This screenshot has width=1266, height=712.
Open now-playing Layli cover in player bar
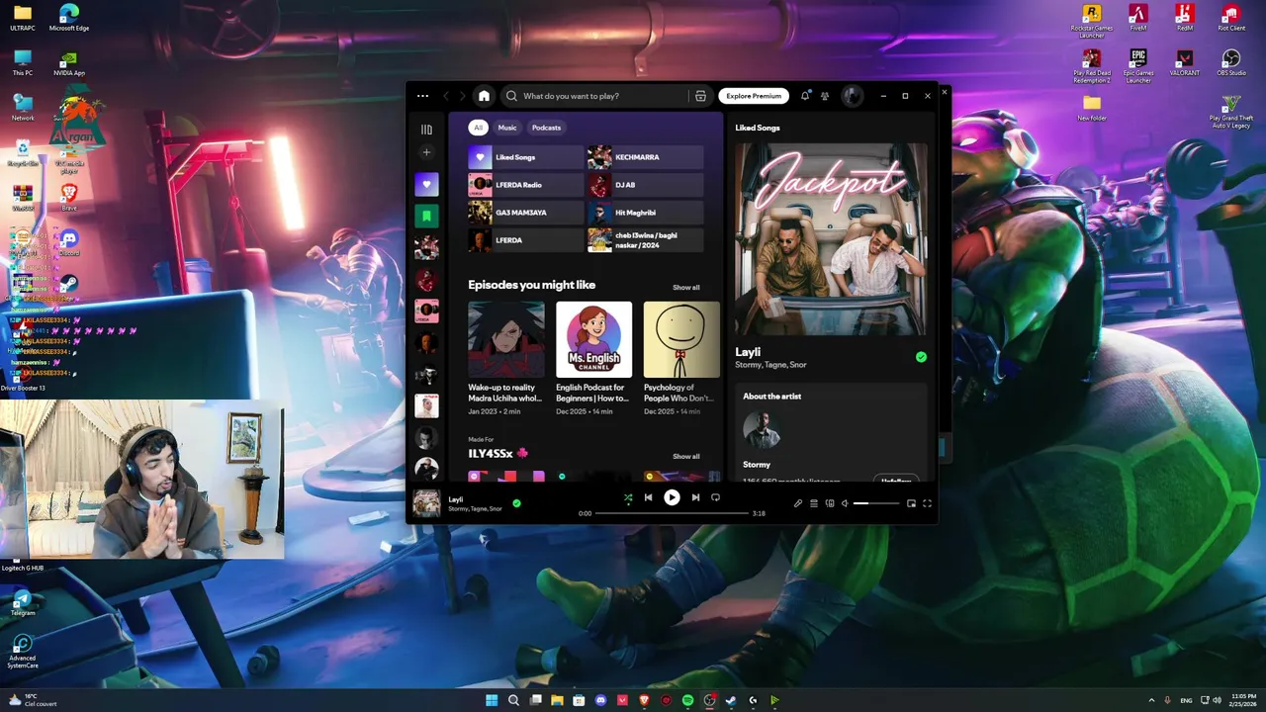click(426, 503)
